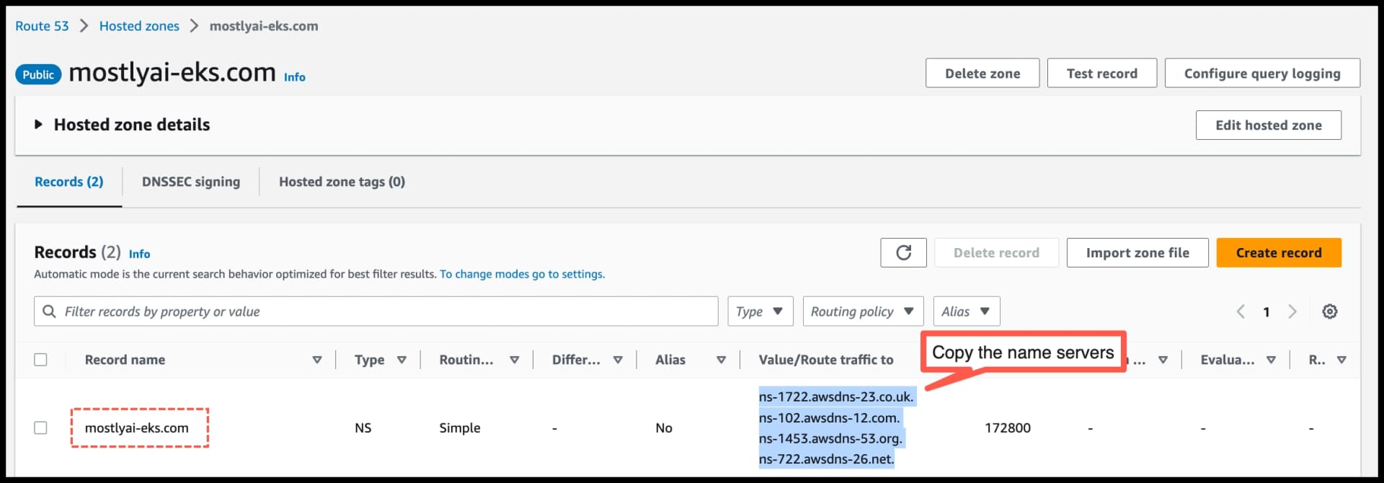Click record name mostlyai-eks.com in table

click(137, 427)
